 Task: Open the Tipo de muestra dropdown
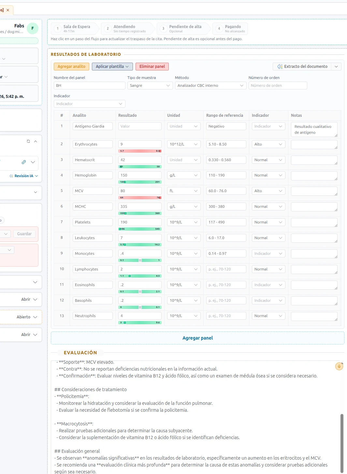click(150, 85)
